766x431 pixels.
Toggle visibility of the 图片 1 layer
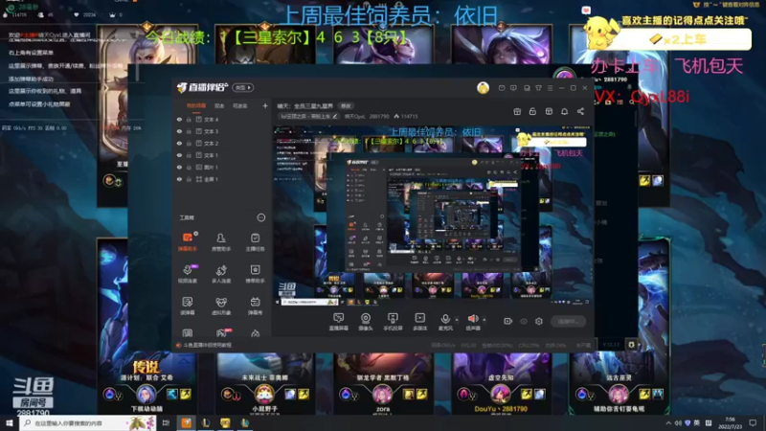pyautogui.click(x=179, y=167)
